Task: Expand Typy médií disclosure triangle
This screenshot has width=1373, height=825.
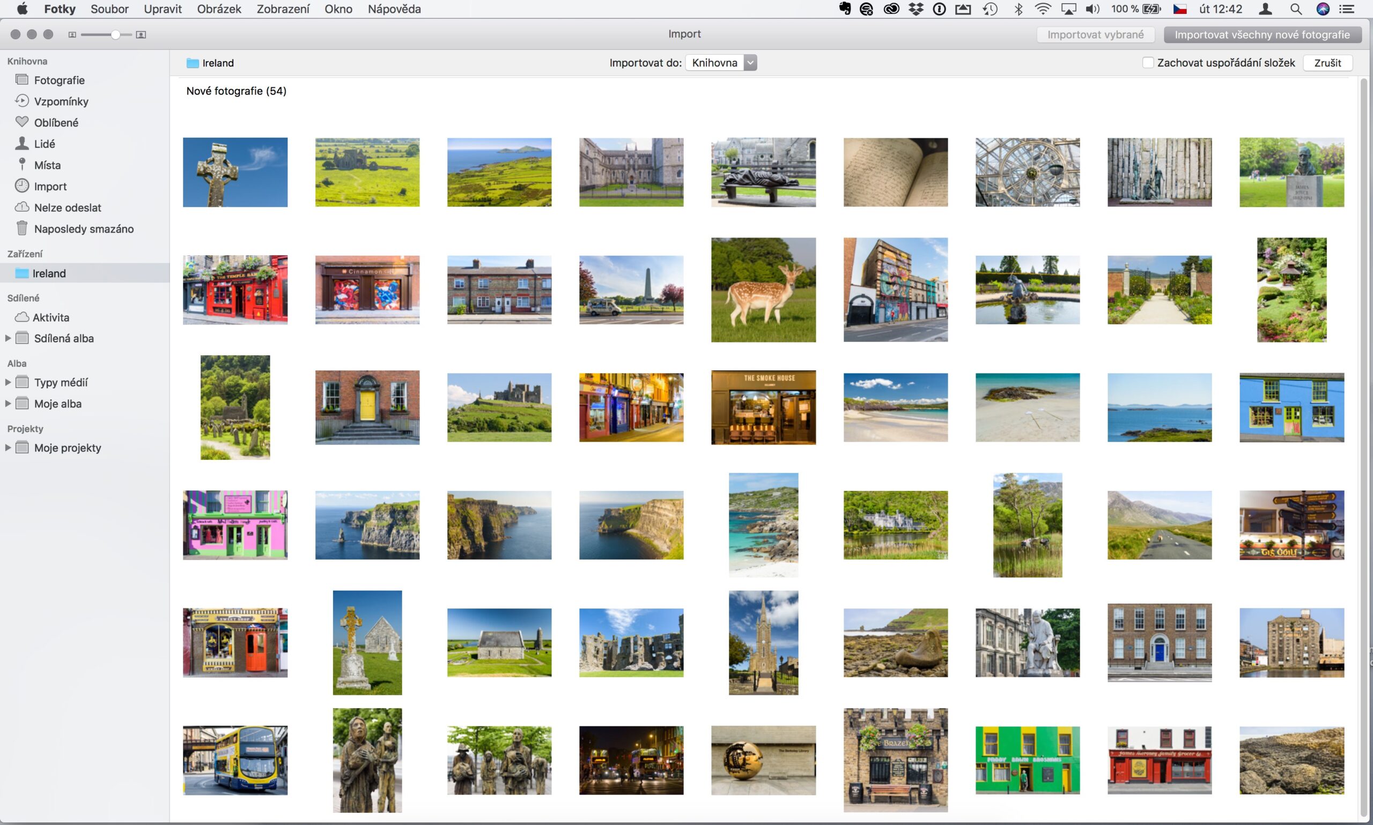Action: [x=8, y=382]
